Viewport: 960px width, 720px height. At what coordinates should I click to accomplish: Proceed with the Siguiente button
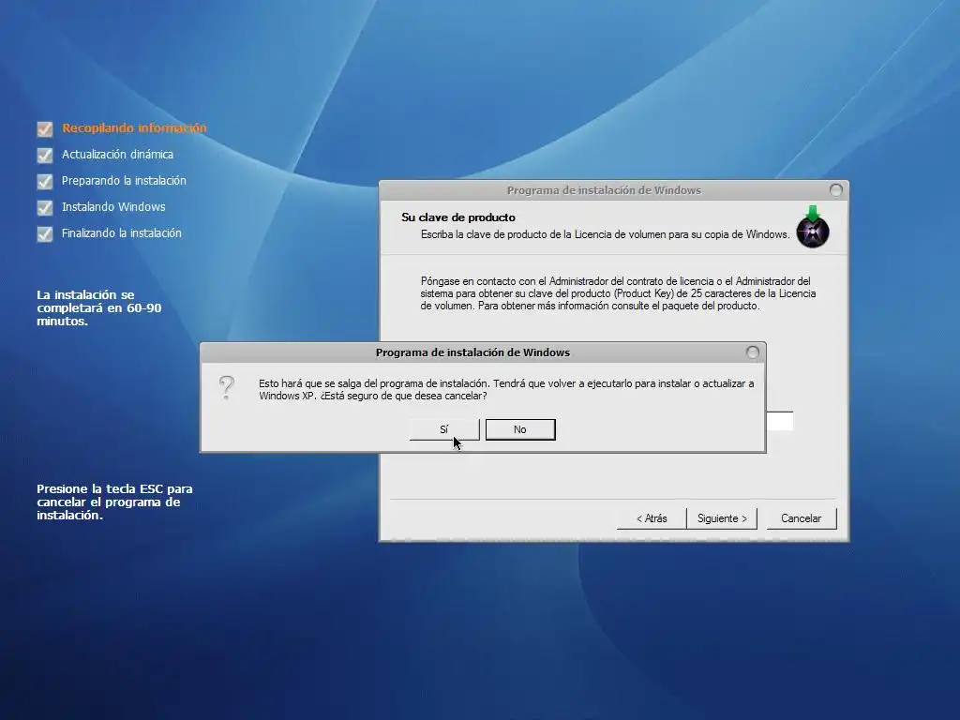pos(722,518)
